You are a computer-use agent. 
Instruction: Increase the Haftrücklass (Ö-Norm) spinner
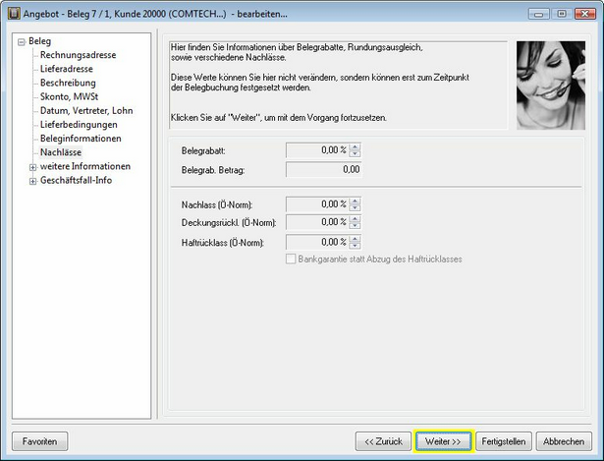355,238
